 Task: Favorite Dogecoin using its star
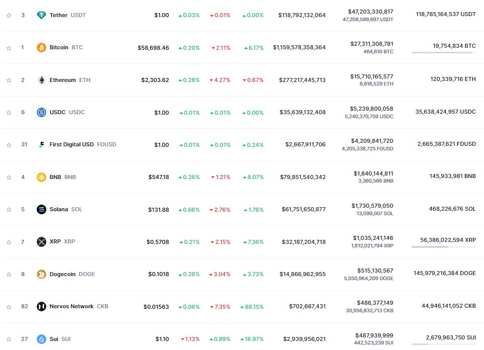(x=9, y=275)
